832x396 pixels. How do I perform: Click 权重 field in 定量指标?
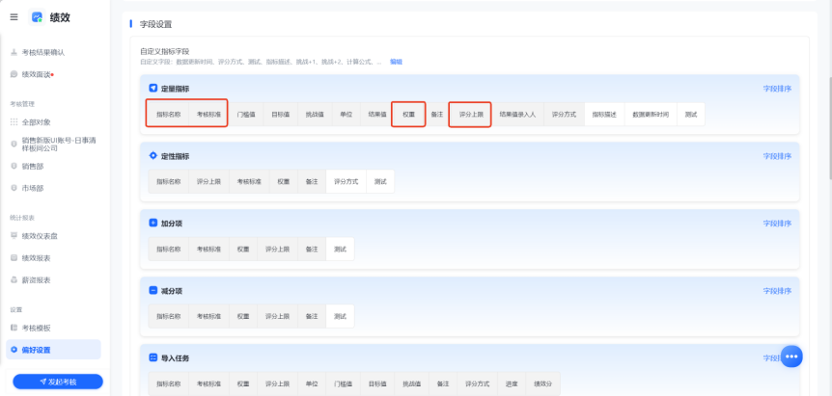click(x=408, y=115)
